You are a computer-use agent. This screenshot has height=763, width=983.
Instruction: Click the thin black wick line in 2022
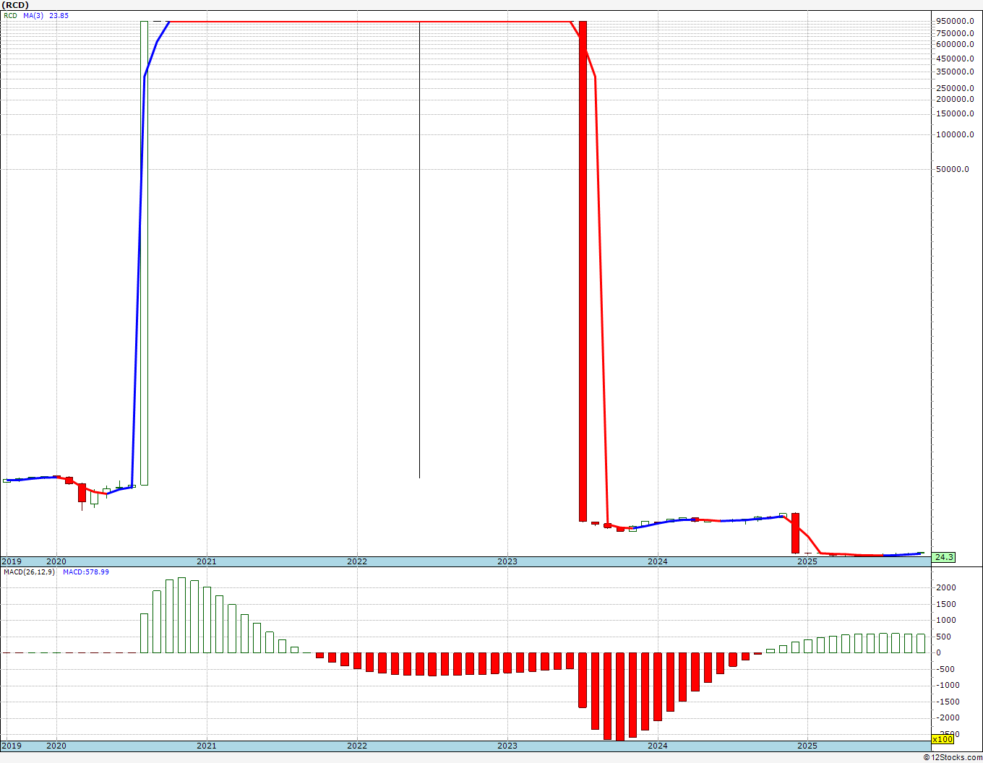pyautogui.click(x=419, y=249)
